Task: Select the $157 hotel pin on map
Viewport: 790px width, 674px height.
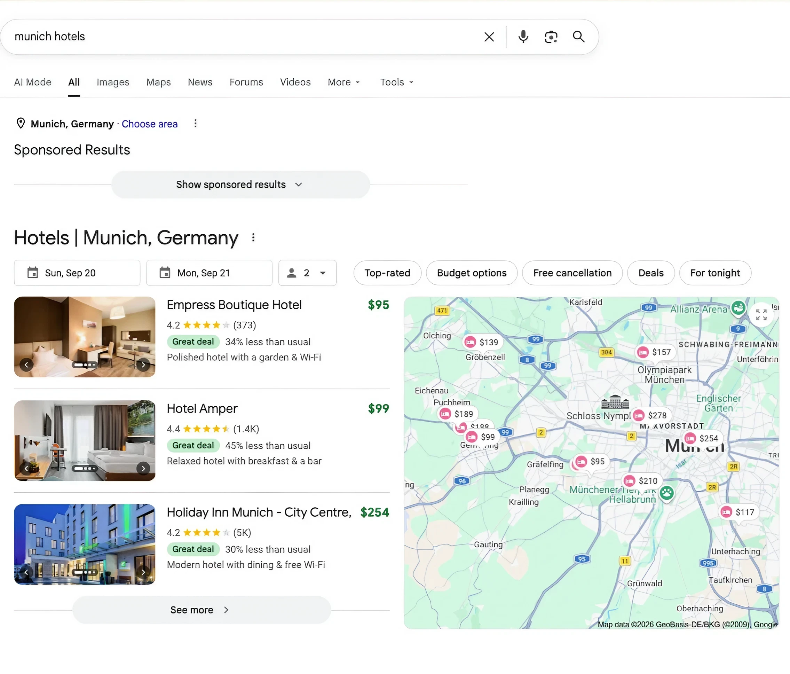Action: tap(655, 352)
